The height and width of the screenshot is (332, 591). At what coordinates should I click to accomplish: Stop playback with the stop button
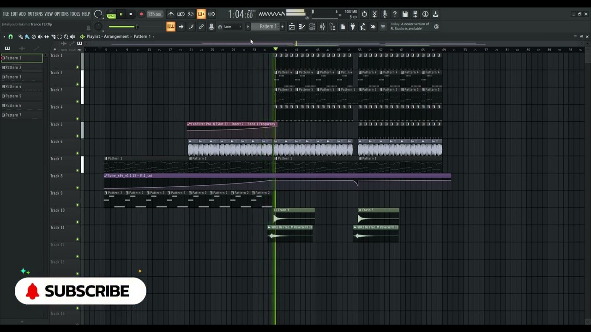131,14
